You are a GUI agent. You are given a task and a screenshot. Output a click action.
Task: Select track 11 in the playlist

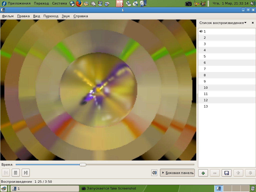227,94
